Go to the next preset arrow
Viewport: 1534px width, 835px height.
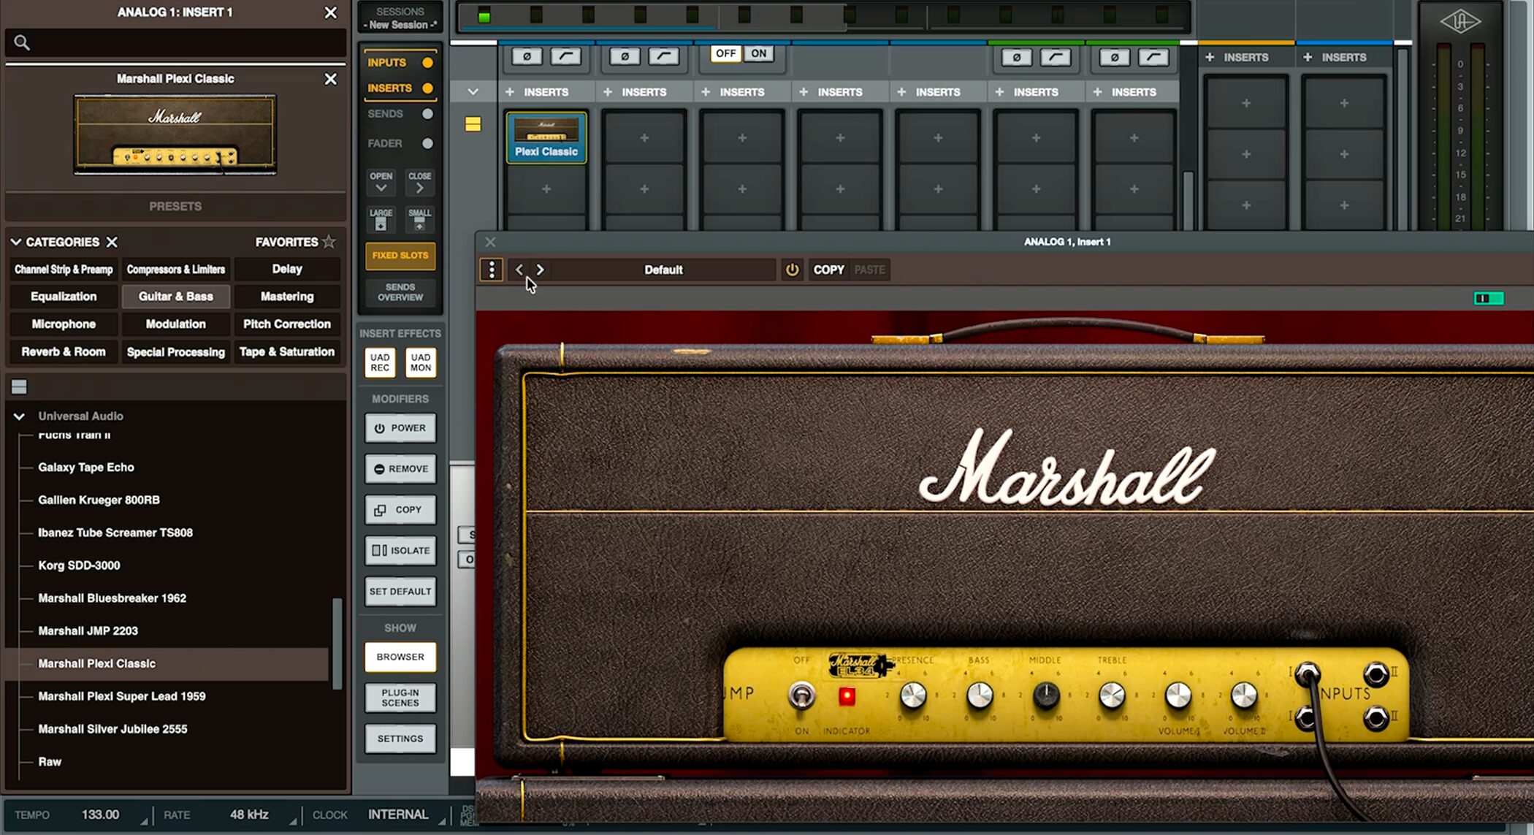click(x=540, y=270)
